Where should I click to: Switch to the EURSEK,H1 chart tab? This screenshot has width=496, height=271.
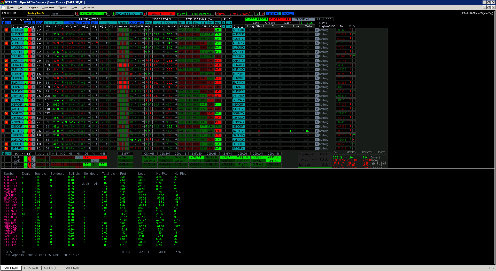[x=31, y=268]
